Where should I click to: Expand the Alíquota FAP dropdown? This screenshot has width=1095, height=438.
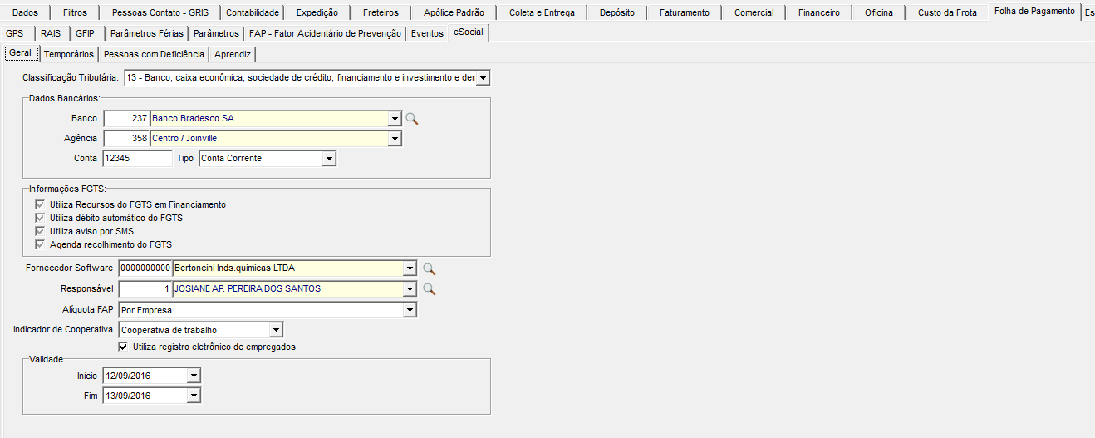(x=409, y=310)
